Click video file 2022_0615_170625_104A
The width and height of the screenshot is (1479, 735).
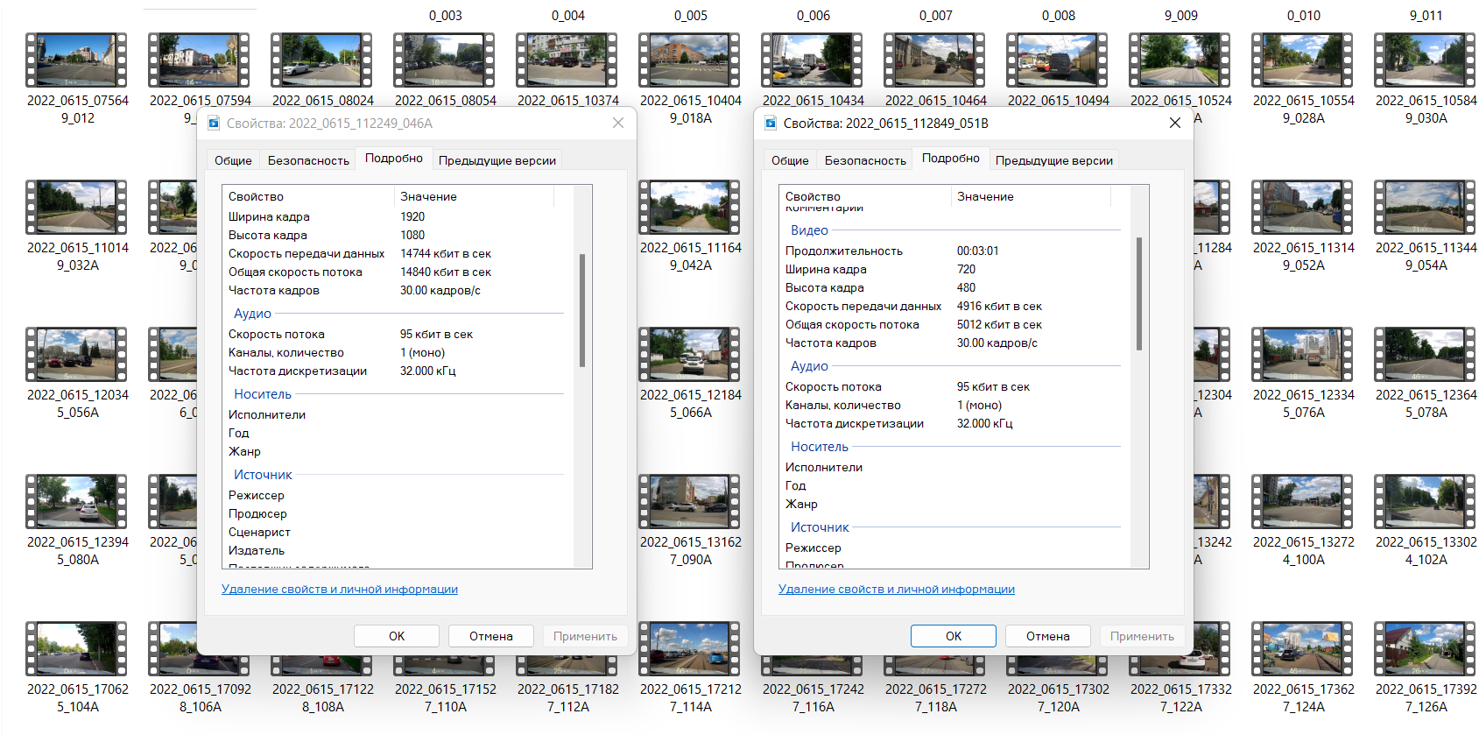(x=77, y=649)
